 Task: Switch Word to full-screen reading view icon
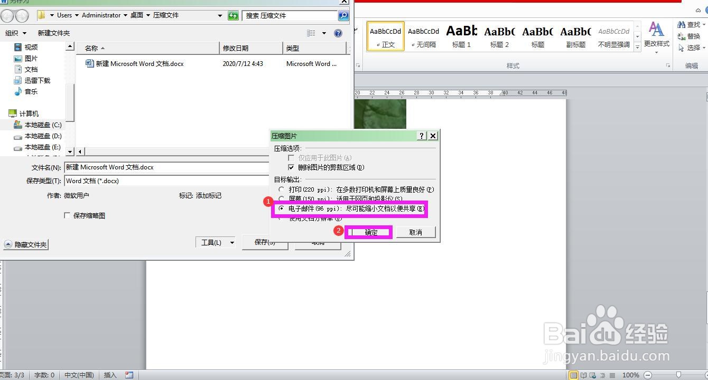[584, 375]
